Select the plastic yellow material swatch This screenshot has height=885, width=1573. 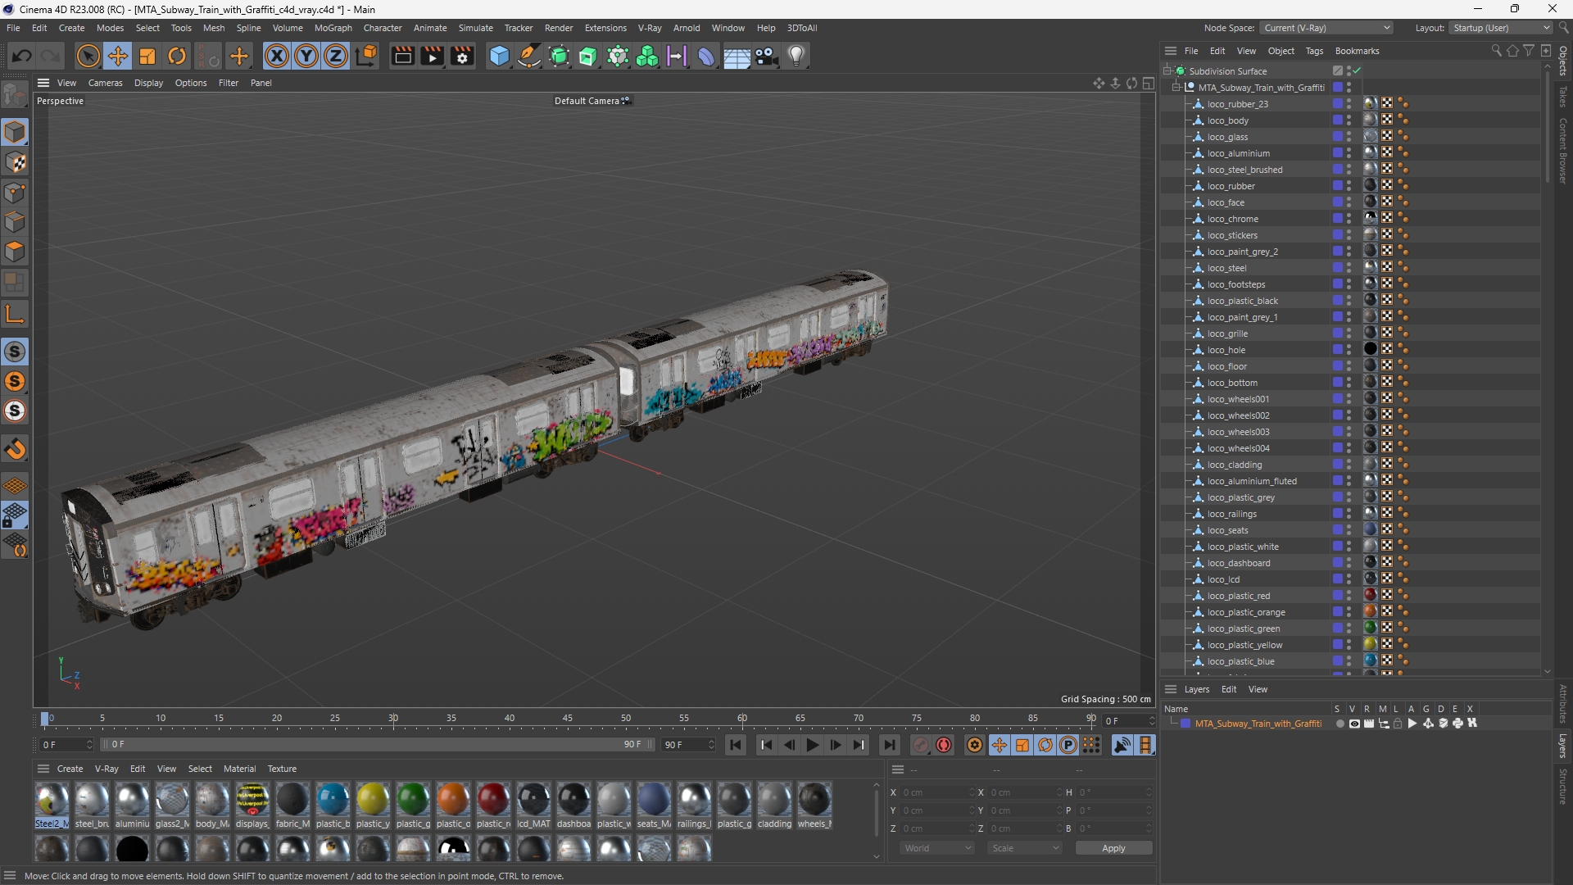pos(373,806)
